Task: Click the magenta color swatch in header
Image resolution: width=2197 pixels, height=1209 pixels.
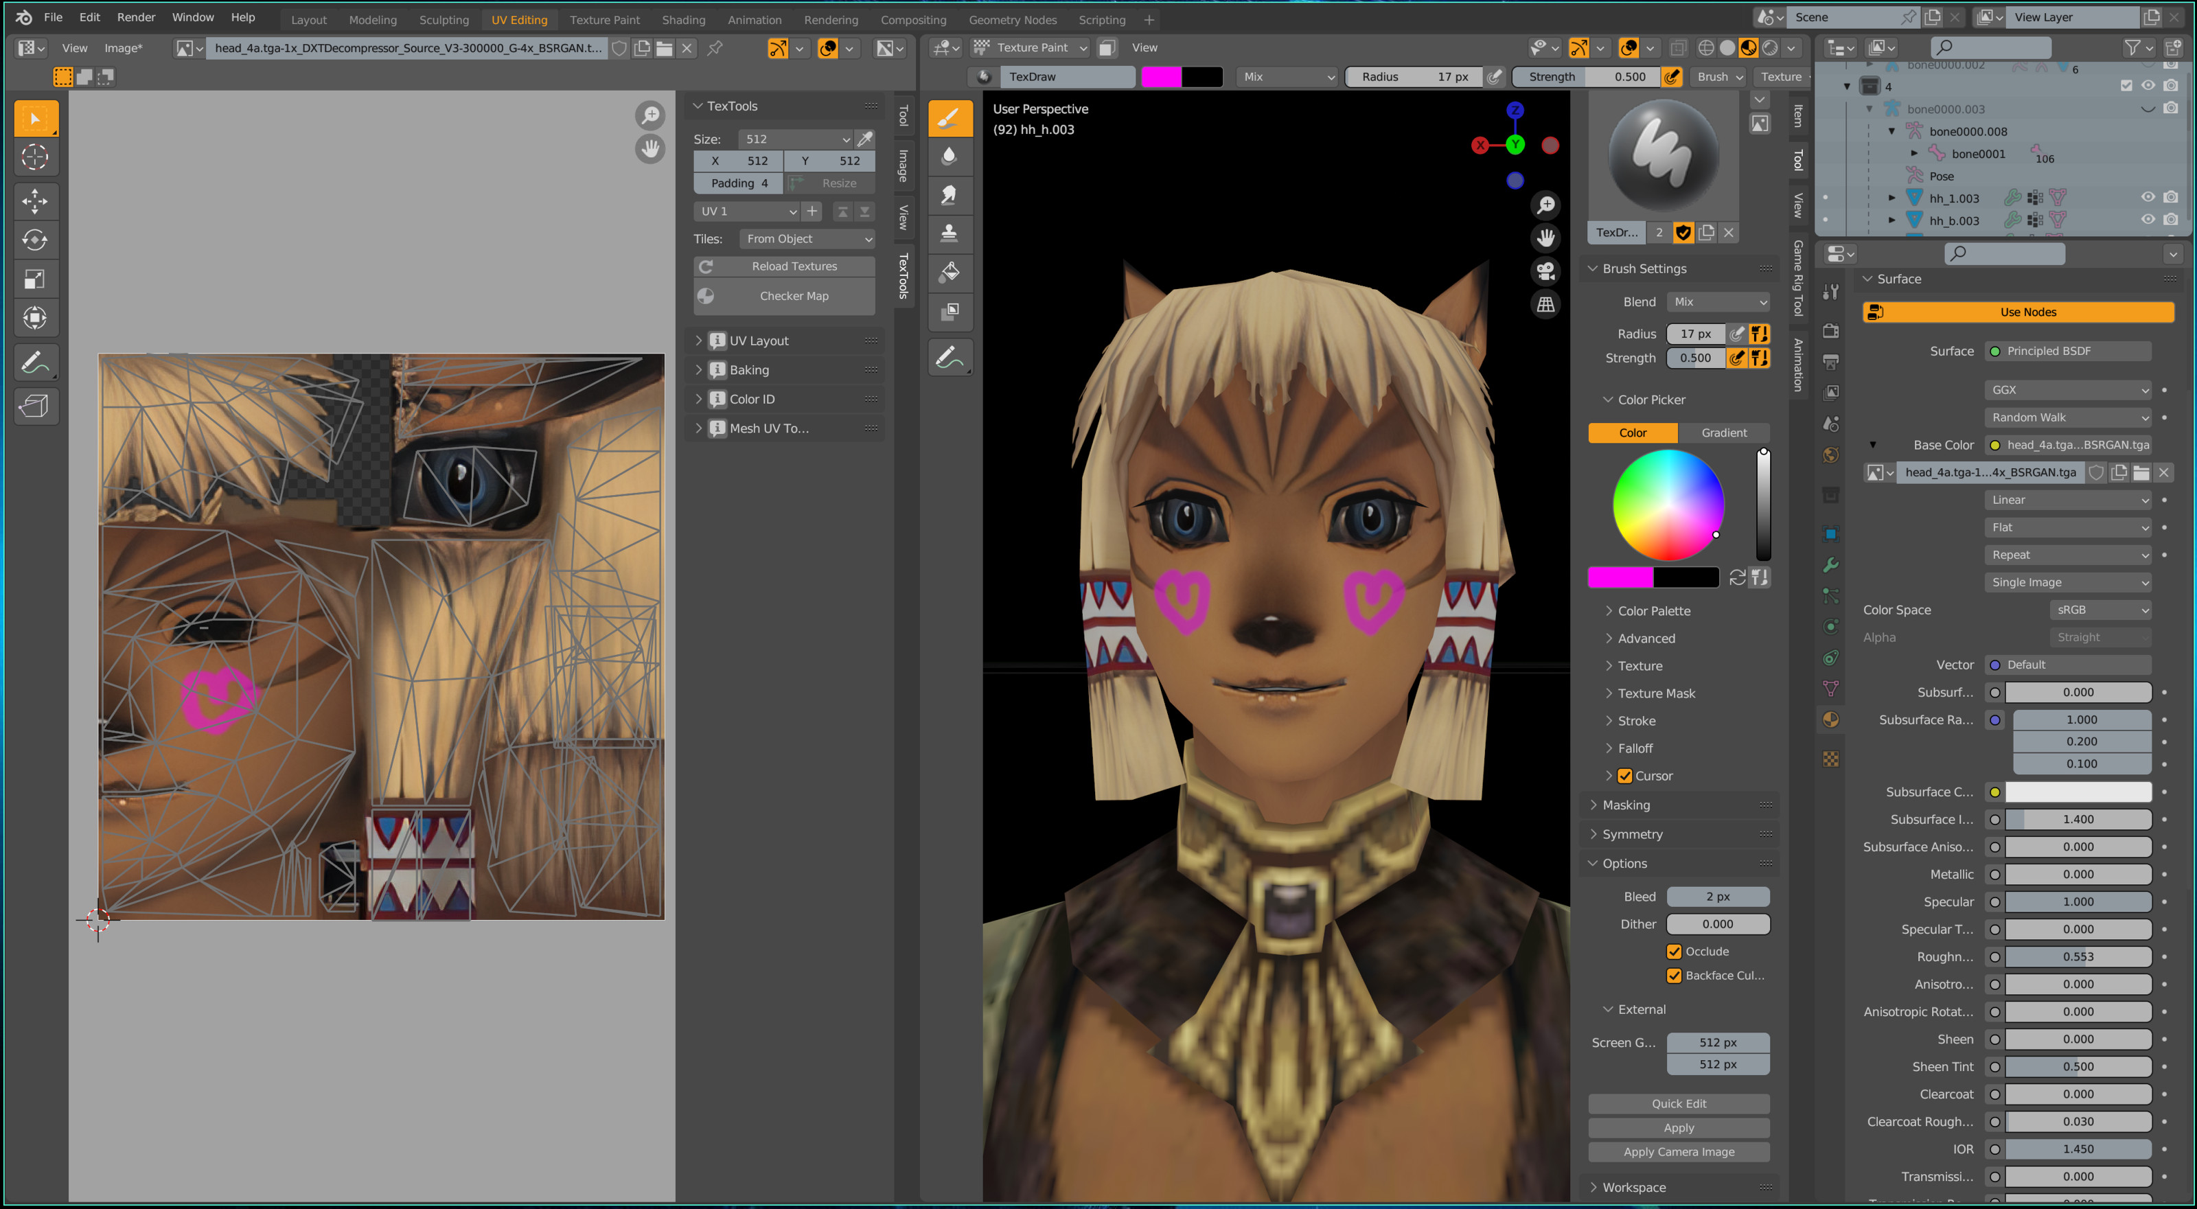Action: [1162, 77]
